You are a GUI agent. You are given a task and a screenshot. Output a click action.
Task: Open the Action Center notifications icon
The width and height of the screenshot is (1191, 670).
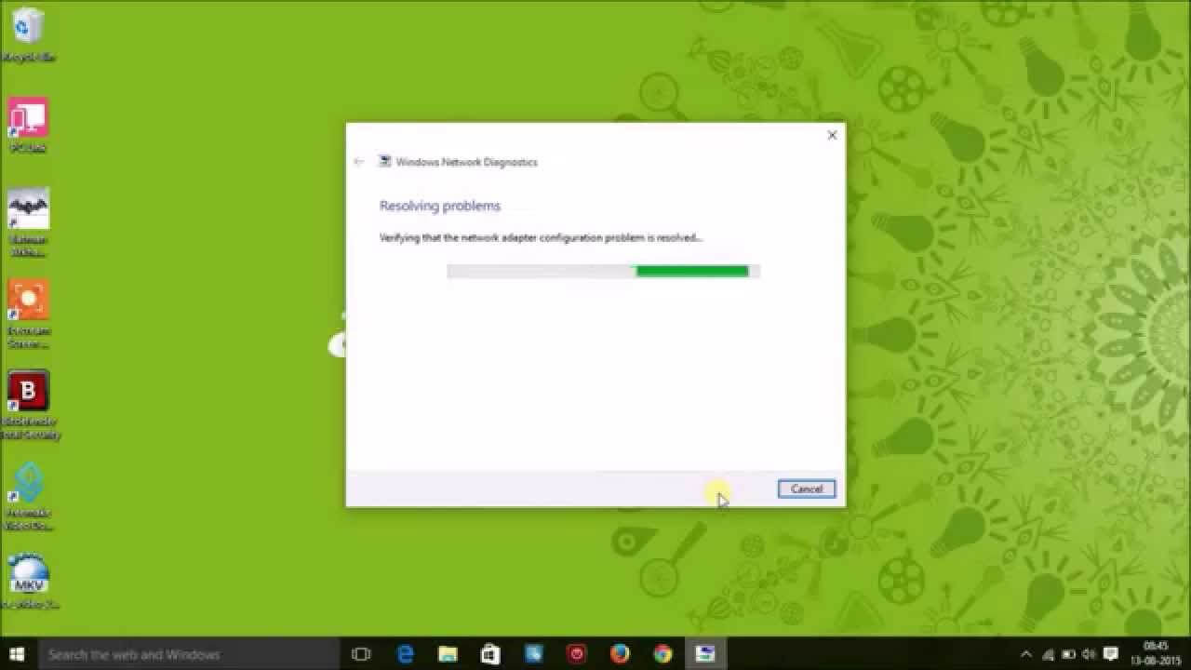[x=1110, y=654]
